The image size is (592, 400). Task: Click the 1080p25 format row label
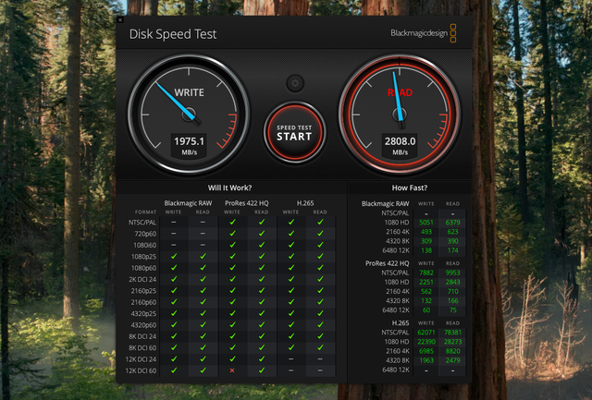pos(144,257)
